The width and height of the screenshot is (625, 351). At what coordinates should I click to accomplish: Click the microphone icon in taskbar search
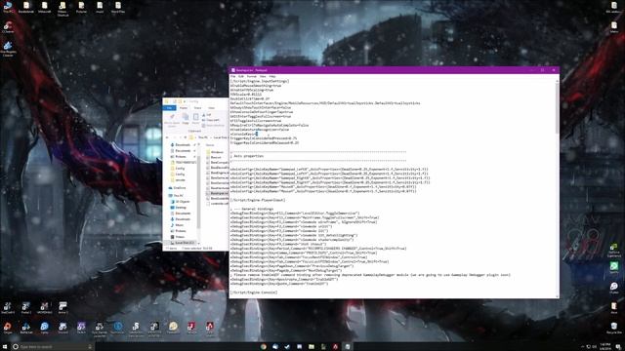(x=90, y=347)
